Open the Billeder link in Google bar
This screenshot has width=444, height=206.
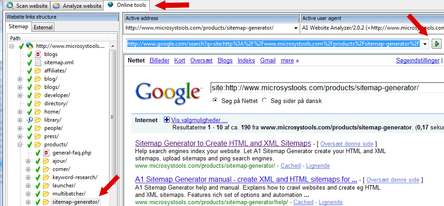pos(159,60)
